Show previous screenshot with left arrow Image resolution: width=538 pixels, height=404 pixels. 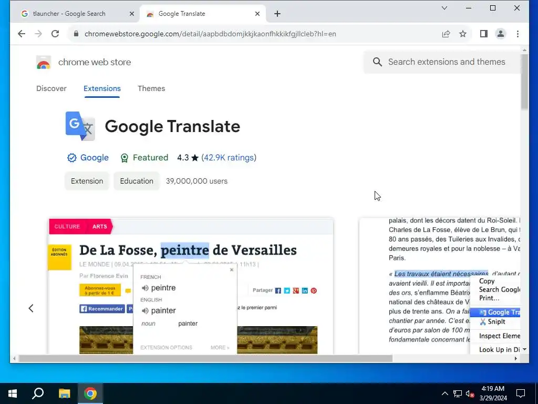point(31,308)
